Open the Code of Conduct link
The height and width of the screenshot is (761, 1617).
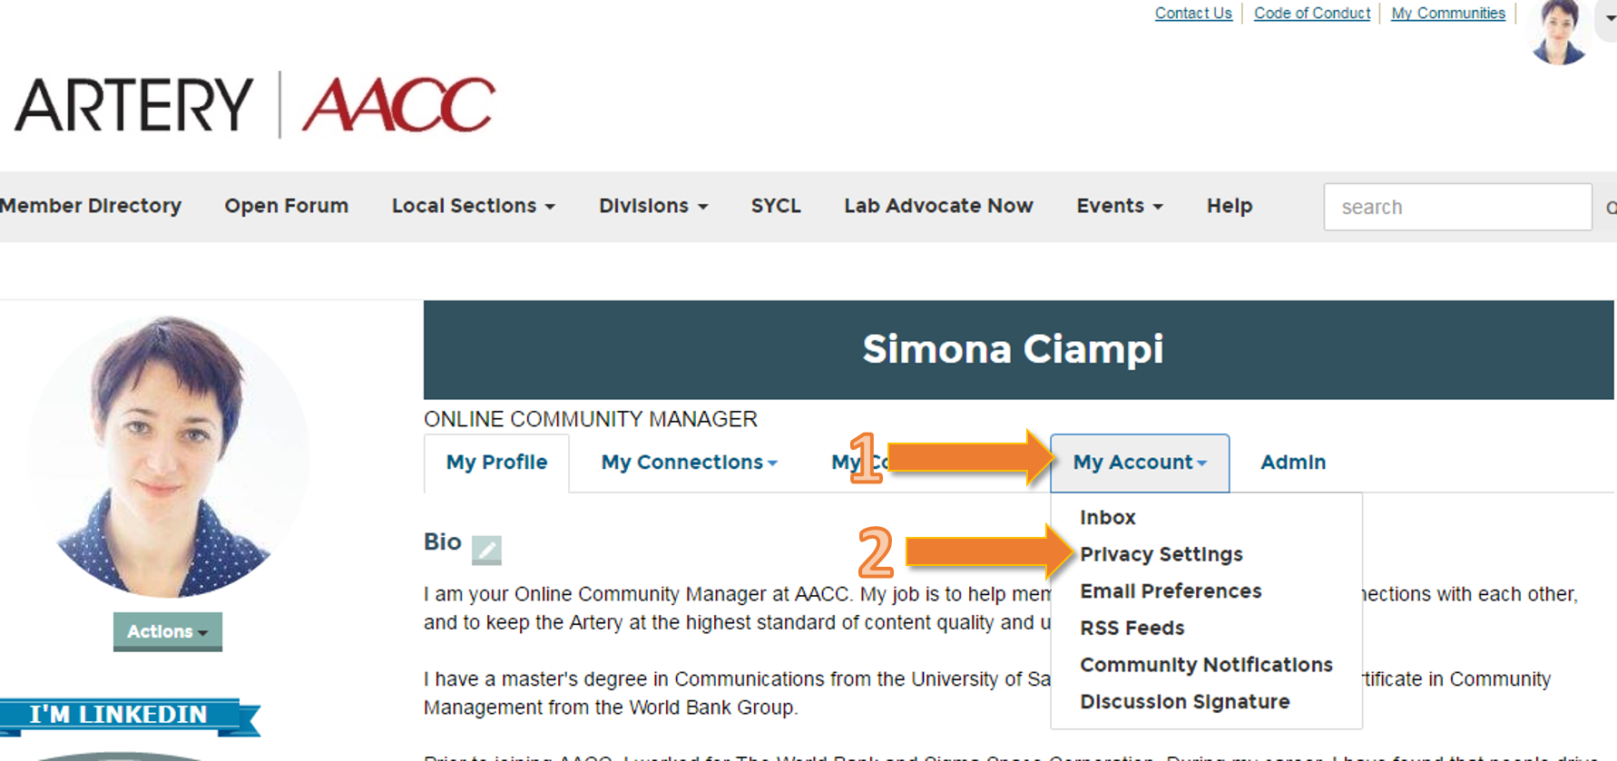1311,14
